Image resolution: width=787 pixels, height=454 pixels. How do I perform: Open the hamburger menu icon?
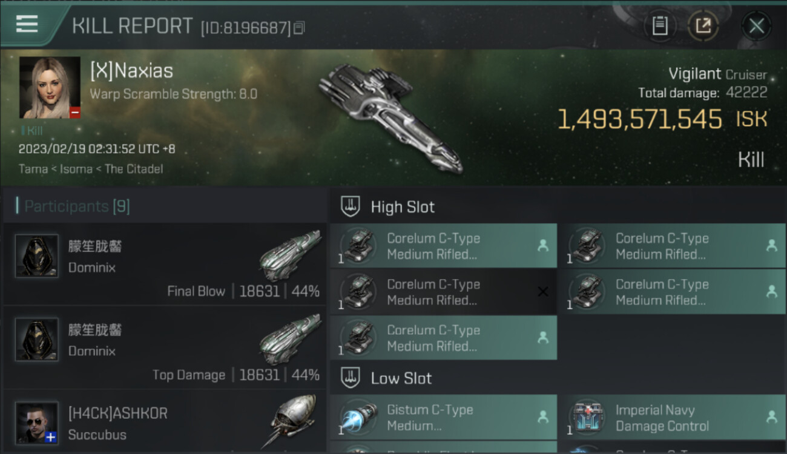[27, 24]
